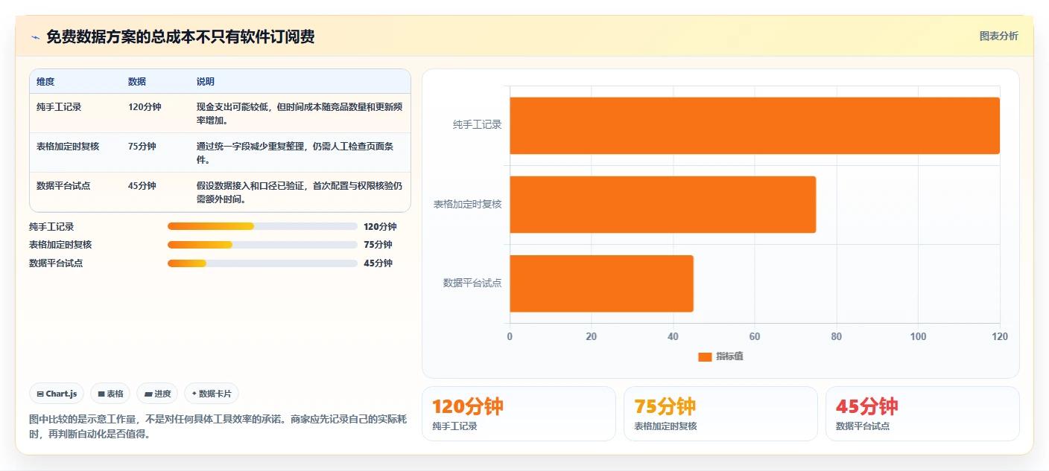Screen dimensions: 1049x471
Task: Click the description starting 假设数据接入和口径
Action: tap(300, 192)
